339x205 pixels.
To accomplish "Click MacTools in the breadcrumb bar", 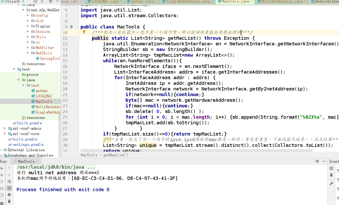I will pos(89,155).
